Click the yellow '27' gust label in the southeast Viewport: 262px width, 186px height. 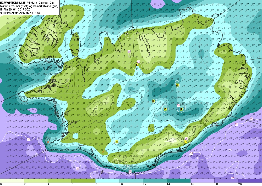click(185, 141)
